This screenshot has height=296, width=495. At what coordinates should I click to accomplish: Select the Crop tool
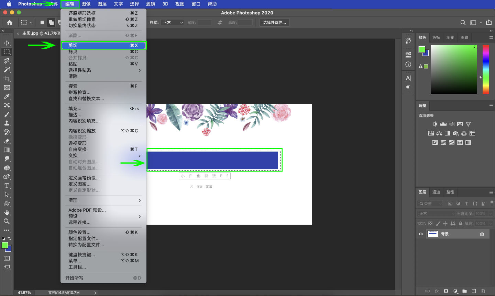pyautogui.click(x=7, y=79)
